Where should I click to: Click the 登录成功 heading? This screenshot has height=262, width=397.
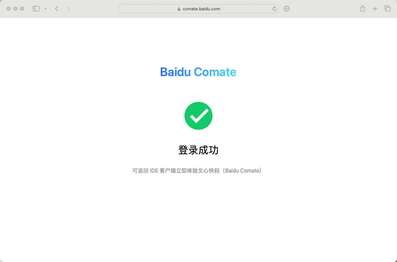coord(198,150)
